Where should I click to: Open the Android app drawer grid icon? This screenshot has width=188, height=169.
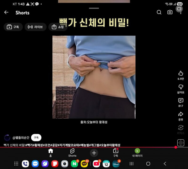16,164
